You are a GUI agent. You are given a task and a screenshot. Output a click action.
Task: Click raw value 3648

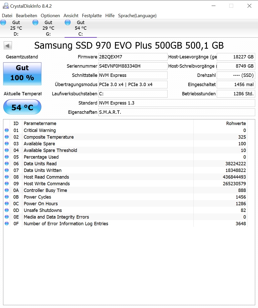tap(241, 224)
